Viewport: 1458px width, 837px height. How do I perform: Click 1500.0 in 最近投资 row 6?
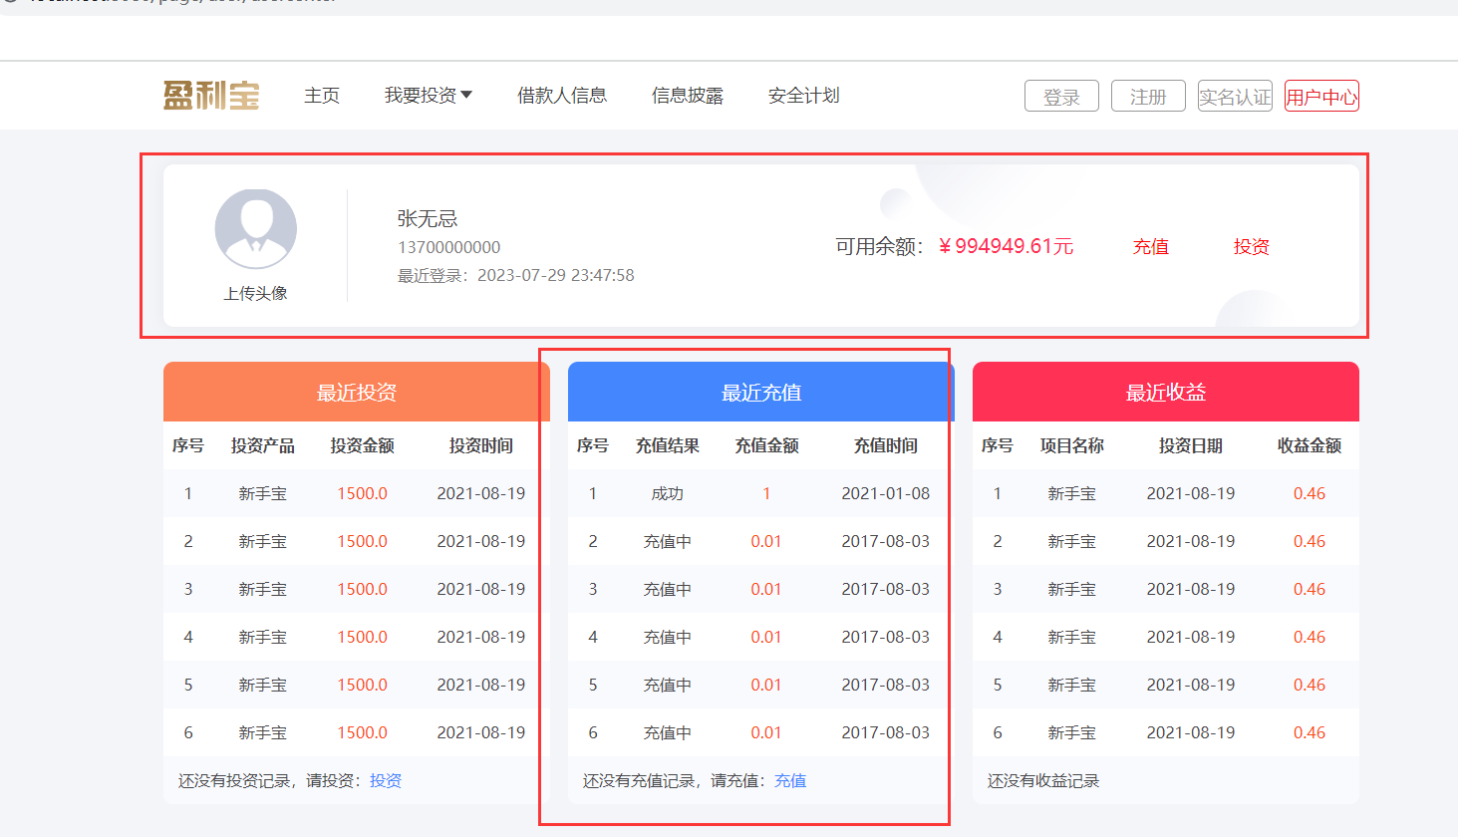pyautogui.click(x=362, y=733)
